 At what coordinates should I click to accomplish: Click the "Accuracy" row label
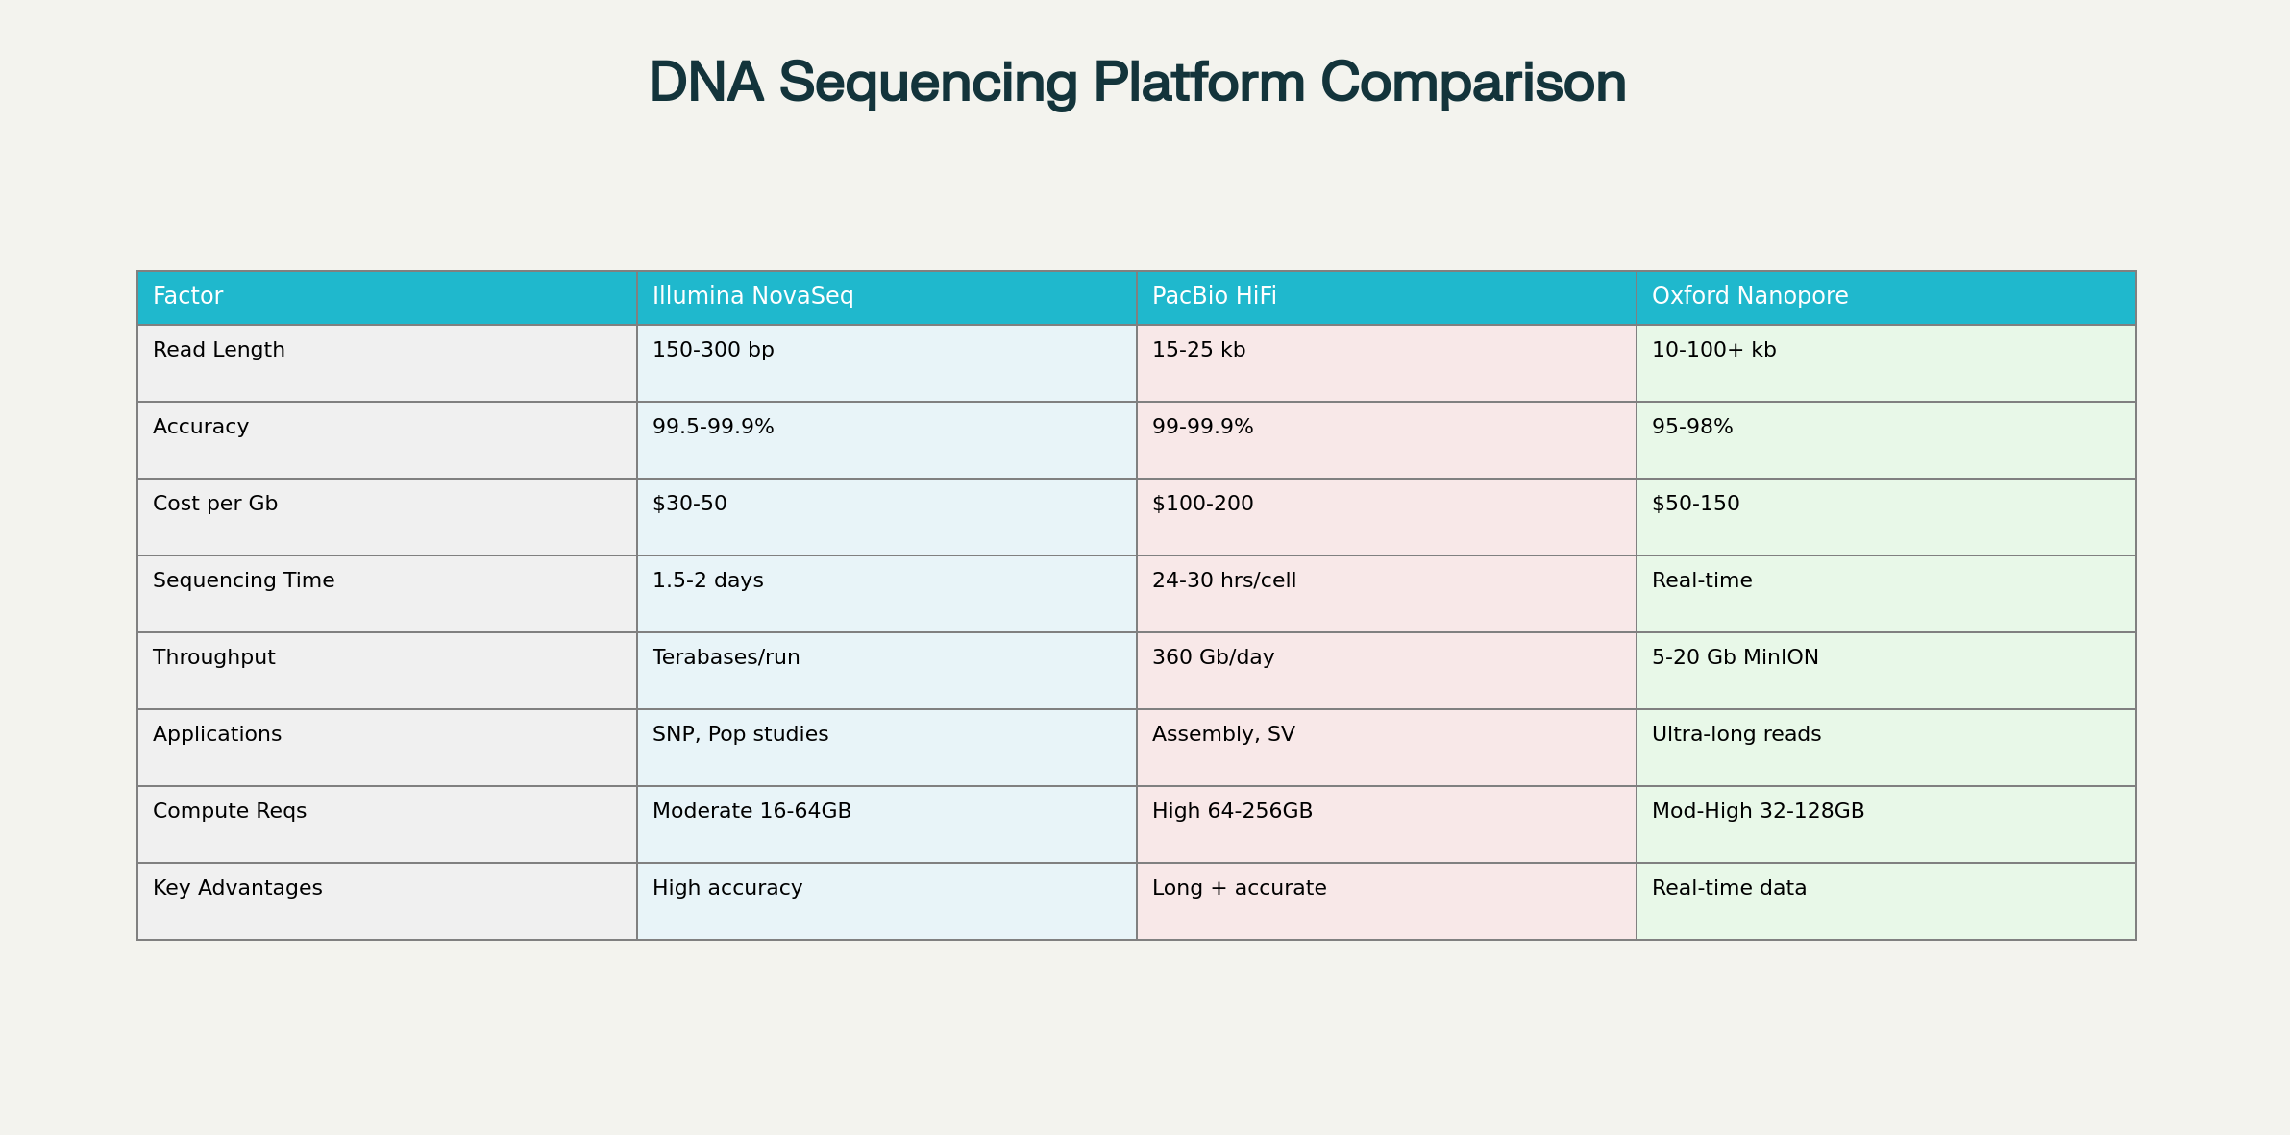point(201,428)
